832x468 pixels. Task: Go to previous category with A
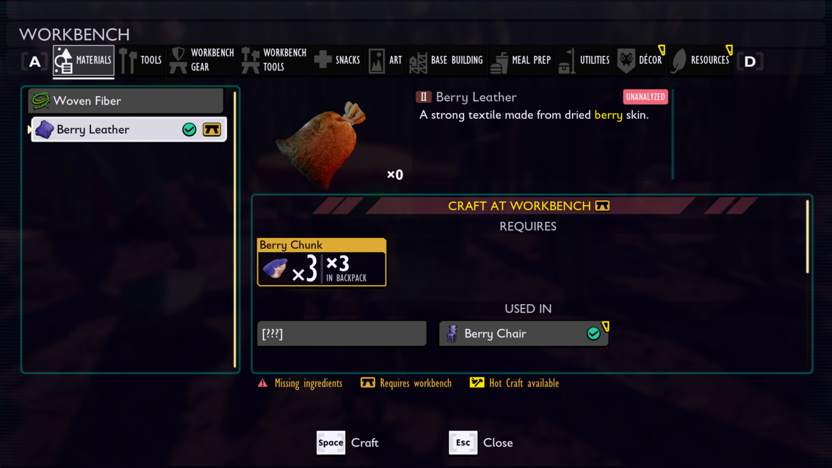click(34, 62)
